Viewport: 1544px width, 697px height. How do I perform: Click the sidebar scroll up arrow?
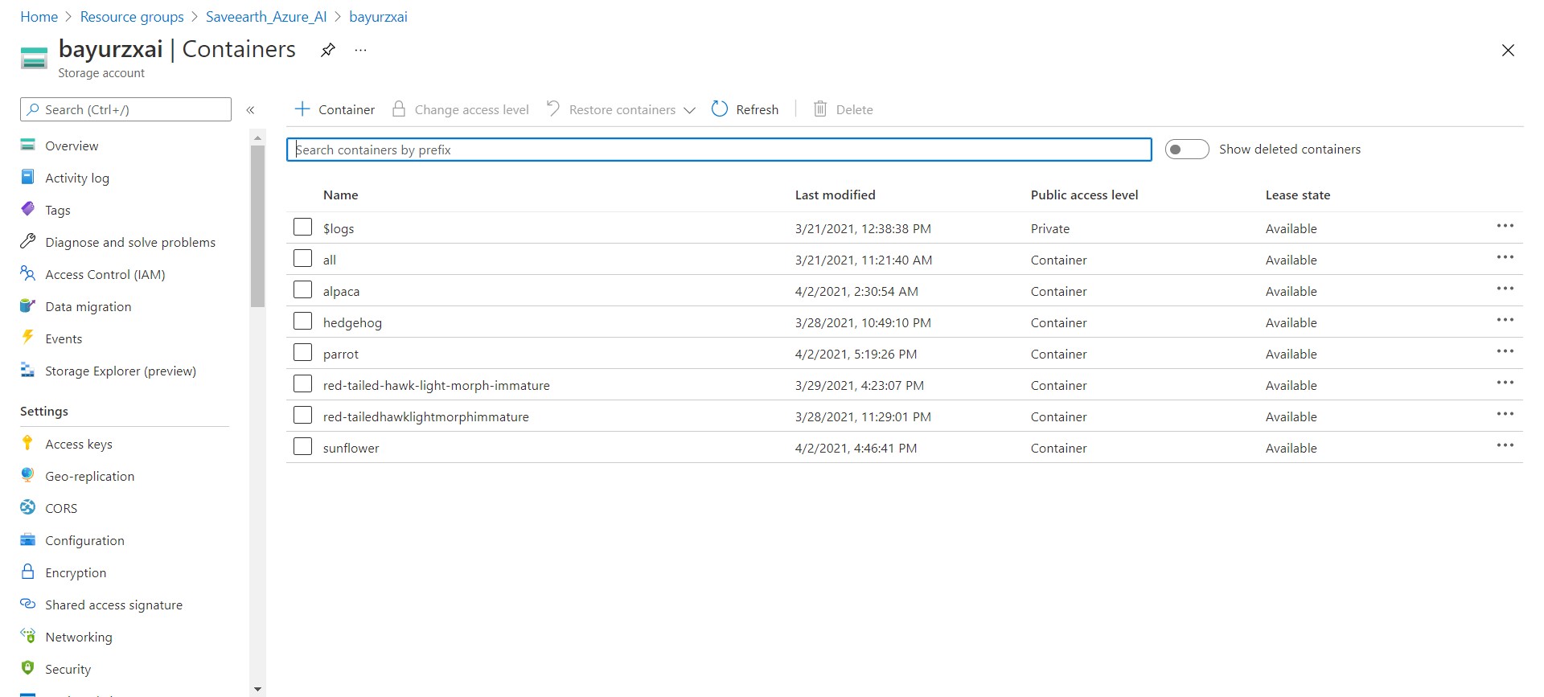(257, 138)
